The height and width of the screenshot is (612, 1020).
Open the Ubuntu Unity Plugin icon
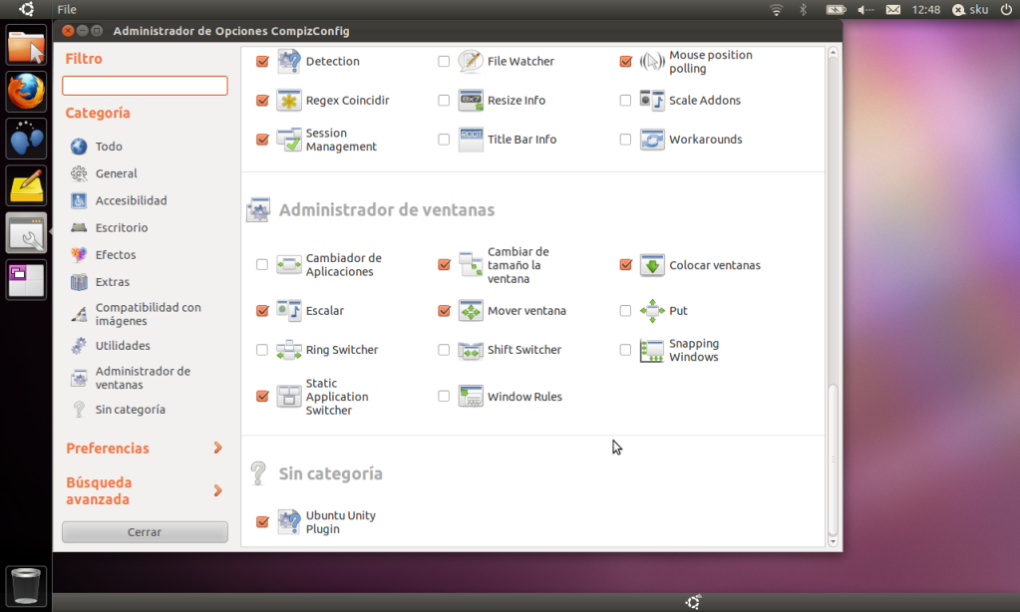(289, 521)
